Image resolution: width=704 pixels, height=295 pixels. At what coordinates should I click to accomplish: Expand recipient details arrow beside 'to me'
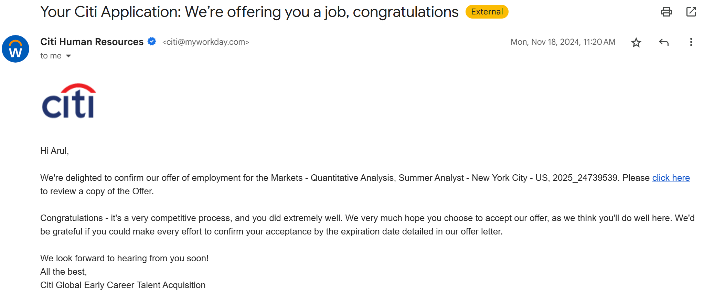click(68, 56)
